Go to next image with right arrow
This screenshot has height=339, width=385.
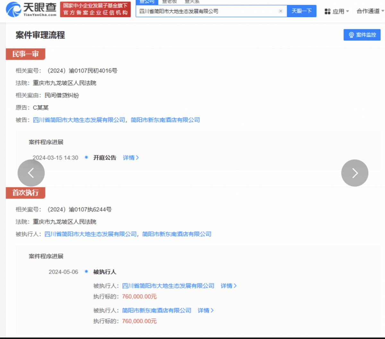point(355,173)
